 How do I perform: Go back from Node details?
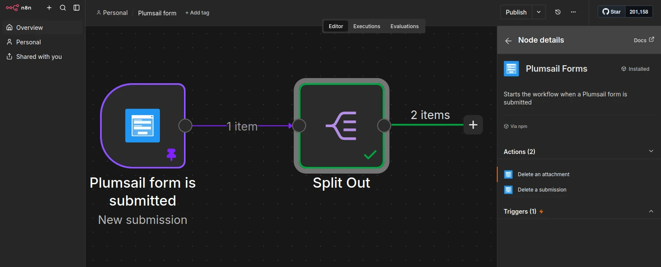[x=508, y=41]
